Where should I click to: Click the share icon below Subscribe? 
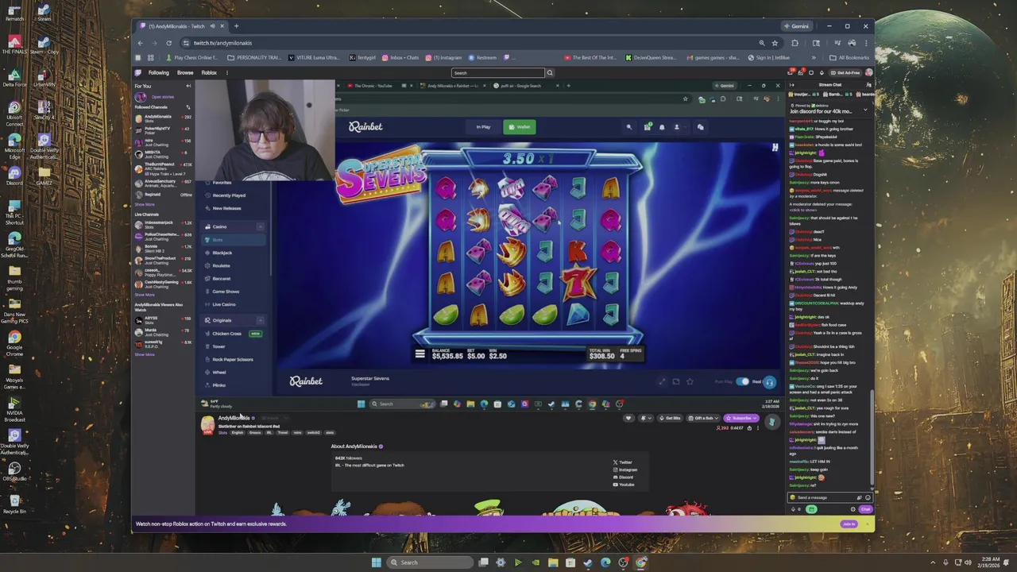(x=749, y=428)
